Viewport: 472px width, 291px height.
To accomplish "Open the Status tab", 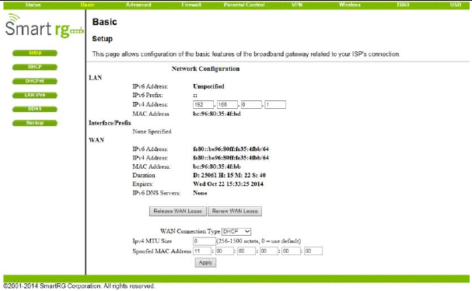I will [x=33, y=5].
